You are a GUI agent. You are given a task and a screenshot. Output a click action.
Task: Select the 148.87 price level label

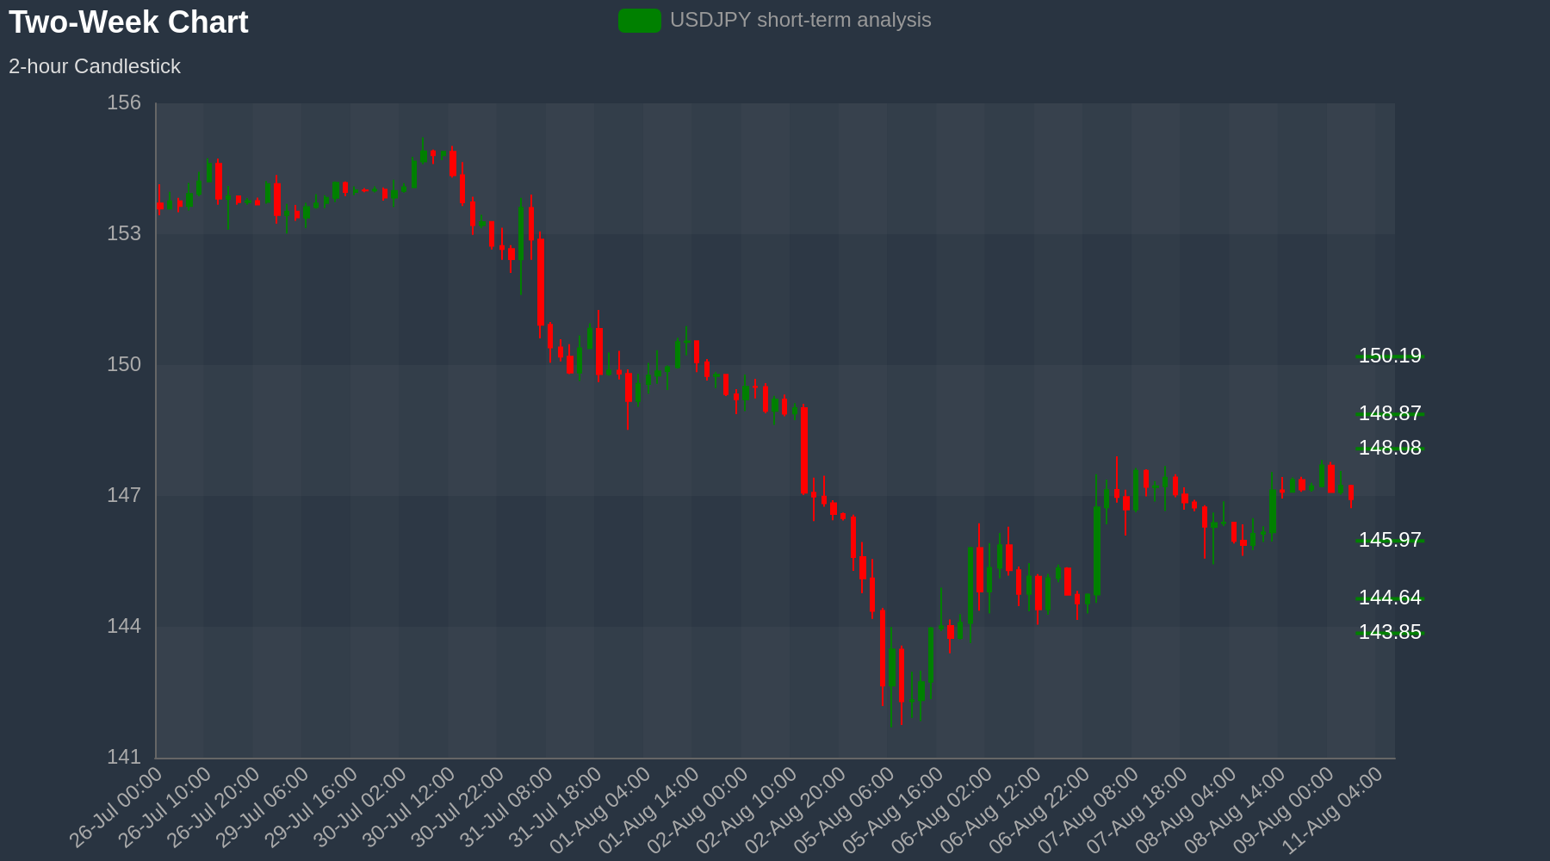(x=1390, y=413)
